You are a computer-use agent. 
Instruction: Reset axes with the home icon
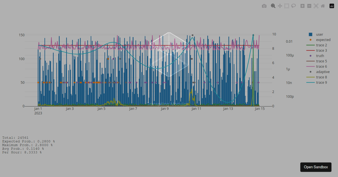[x=323, y=6]
